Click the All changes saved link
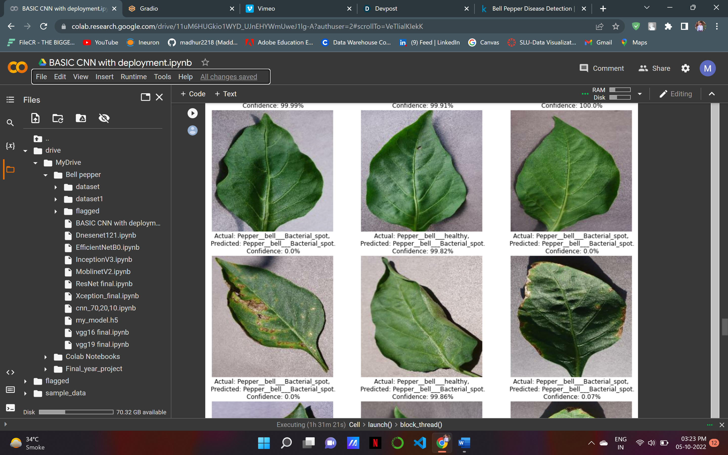Image resolution: width=728 pixels, height=455 pixels. point(229,77)
